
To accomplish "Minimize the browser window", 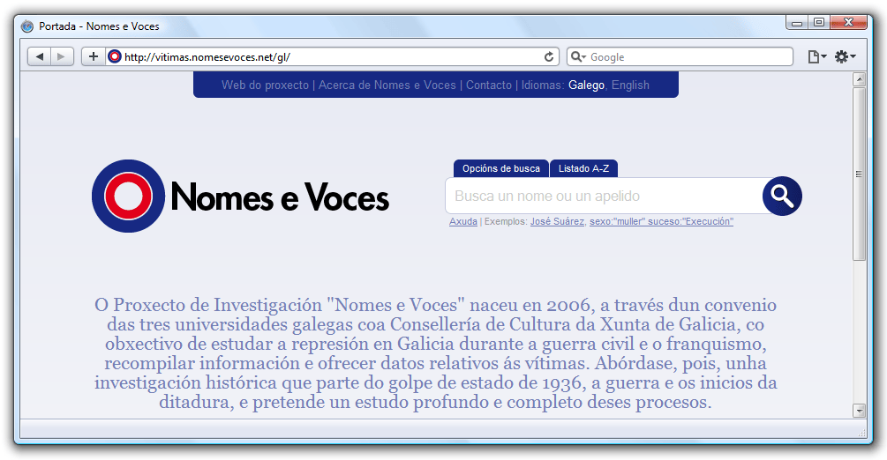I will point(797,23).
